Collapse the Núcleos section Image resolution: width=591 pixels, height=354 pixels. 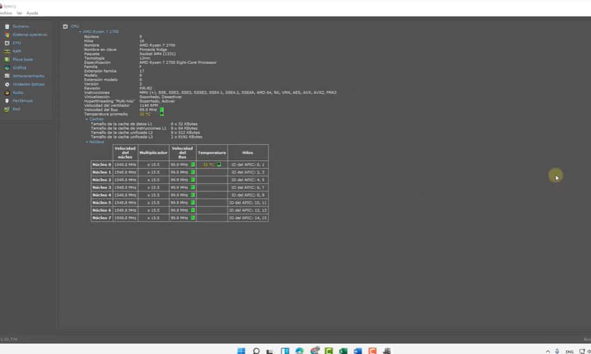87,142
